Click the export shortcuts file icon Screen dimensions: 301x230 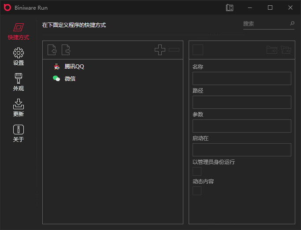pos(66,50)
